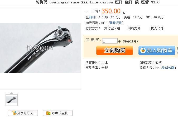Click the share icon beside 分享给好友
The width and height of the screenshot is (178, 126).
[x=14, y=113]
